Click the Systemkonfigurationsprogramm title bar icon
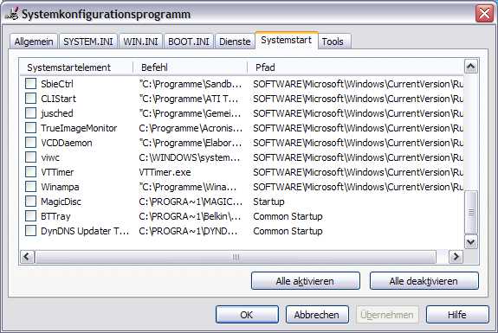Viewport: 498px width, 333px height. 12,14
